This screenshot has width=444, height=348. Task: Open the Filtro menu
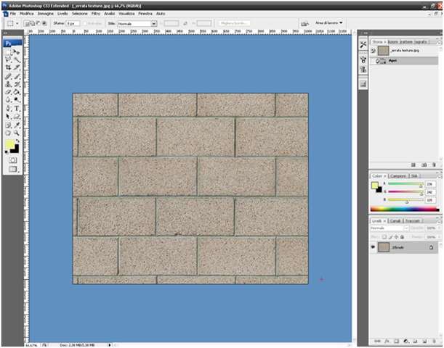click(96, 14)
